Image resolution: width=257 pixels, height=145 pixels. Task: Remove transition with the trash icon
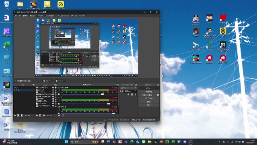coord(132,95)
